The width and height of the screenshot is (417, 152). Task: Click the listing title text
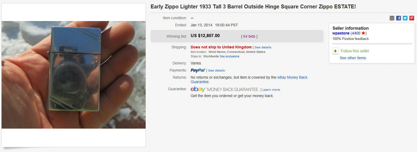(x=253, y=7)
